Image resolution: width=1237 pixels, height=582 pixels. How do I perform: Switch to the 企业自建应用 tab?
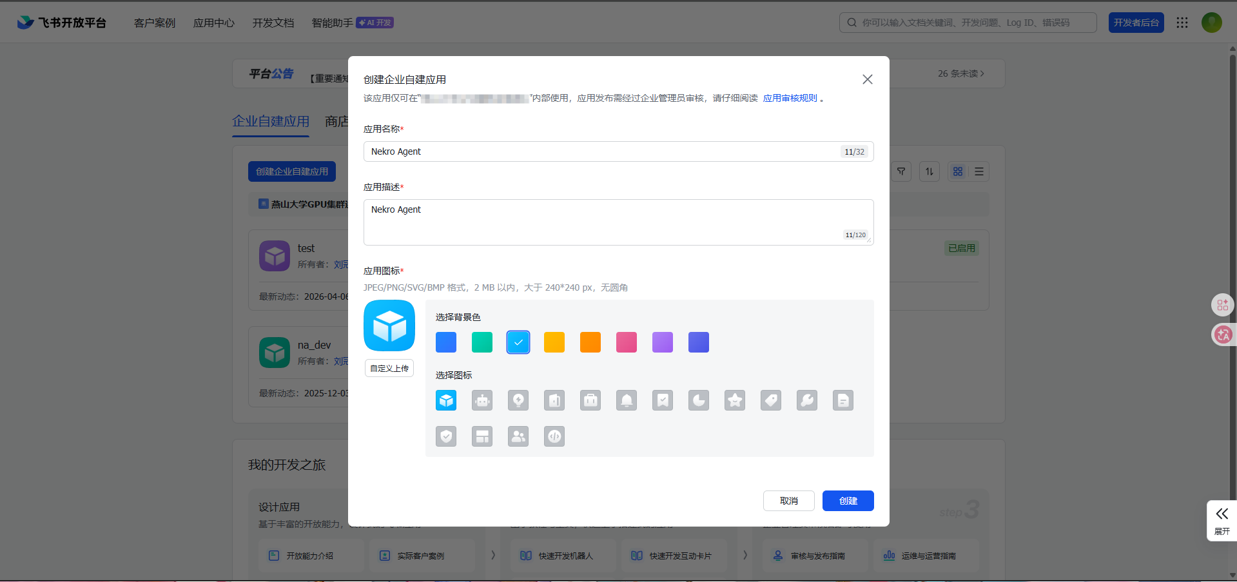coord(270,121)
